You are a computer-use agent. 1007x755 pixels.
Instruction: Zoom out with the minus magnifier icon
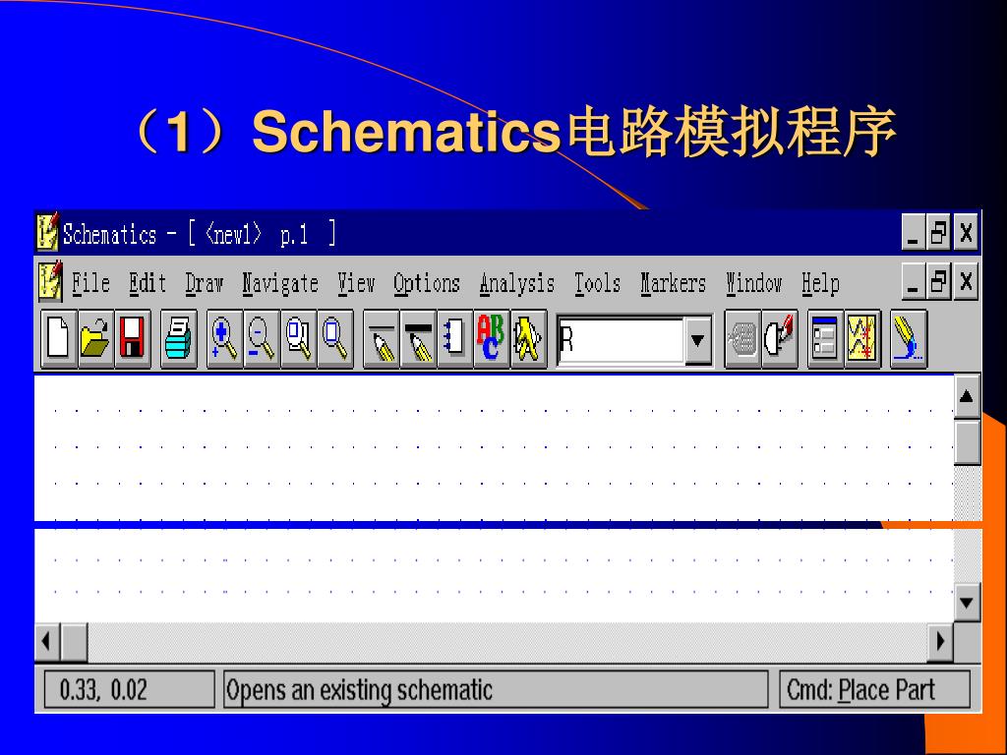tap(262, 338)
